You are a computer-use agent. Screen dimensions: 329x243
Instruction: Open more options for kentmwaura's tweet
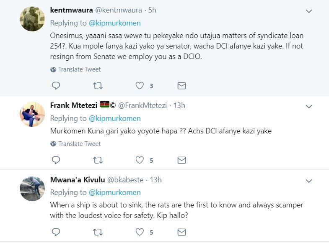(x=309, y=11)
